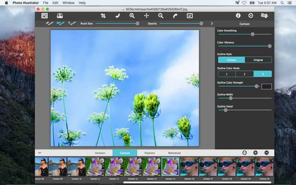
Task: Select the Cartoon 15 preset thumbnail
Action: pyautogui.click(x=170, y=167)
